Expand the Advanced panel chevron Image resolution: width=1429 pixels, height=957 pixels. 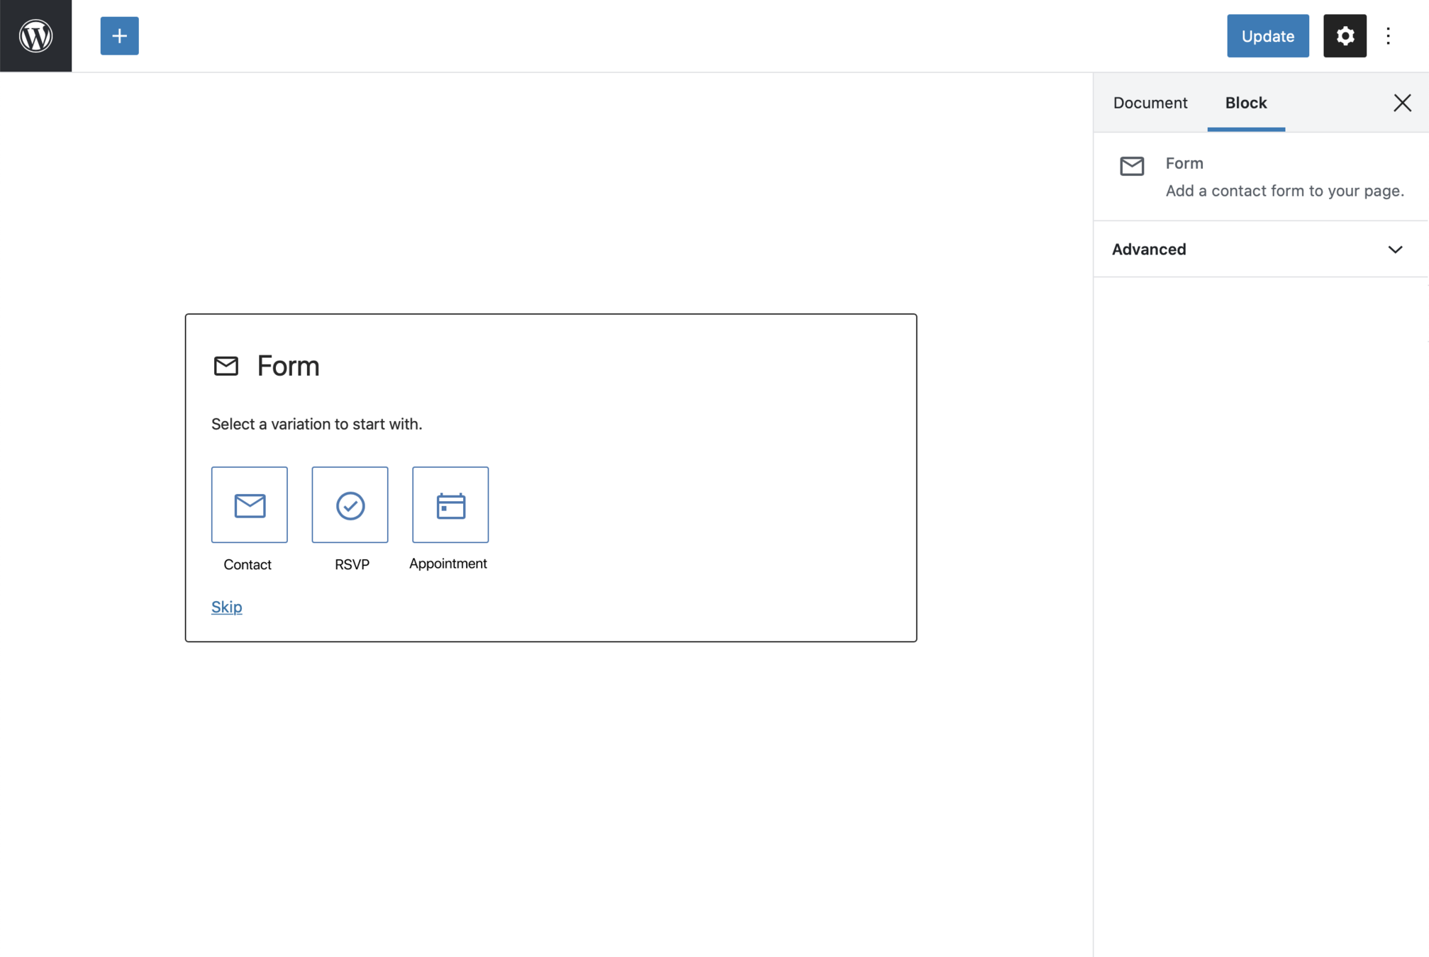tap(1395, 250)
